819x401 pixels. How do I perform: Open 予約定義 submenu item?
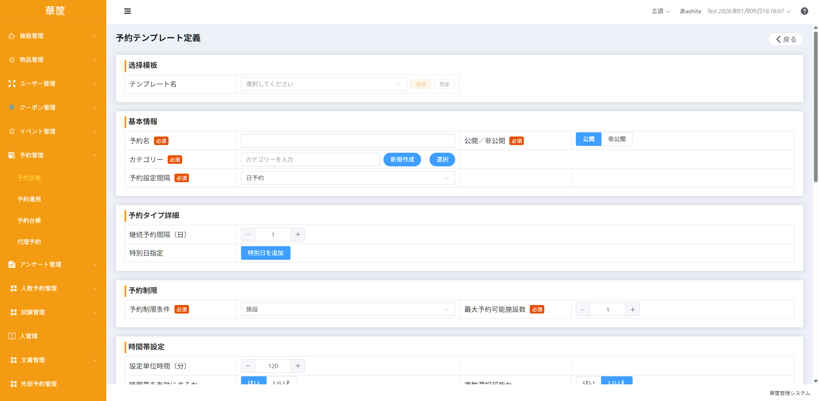pos(29,178)
